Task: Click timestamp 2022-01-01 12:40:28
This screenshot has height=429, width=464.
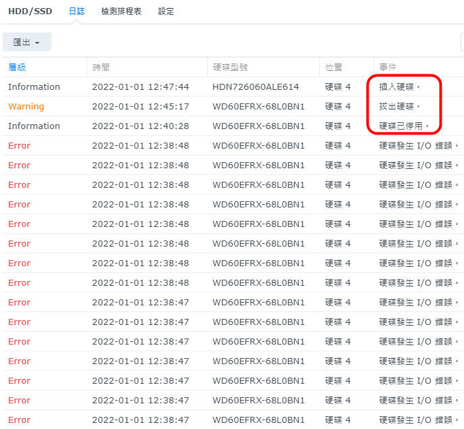Action: (x=141, y=126)
